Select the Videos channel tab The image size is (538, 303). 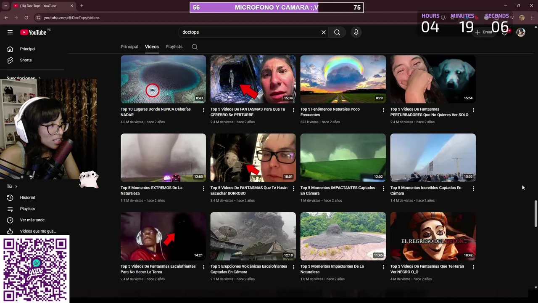tap(152, 47)
